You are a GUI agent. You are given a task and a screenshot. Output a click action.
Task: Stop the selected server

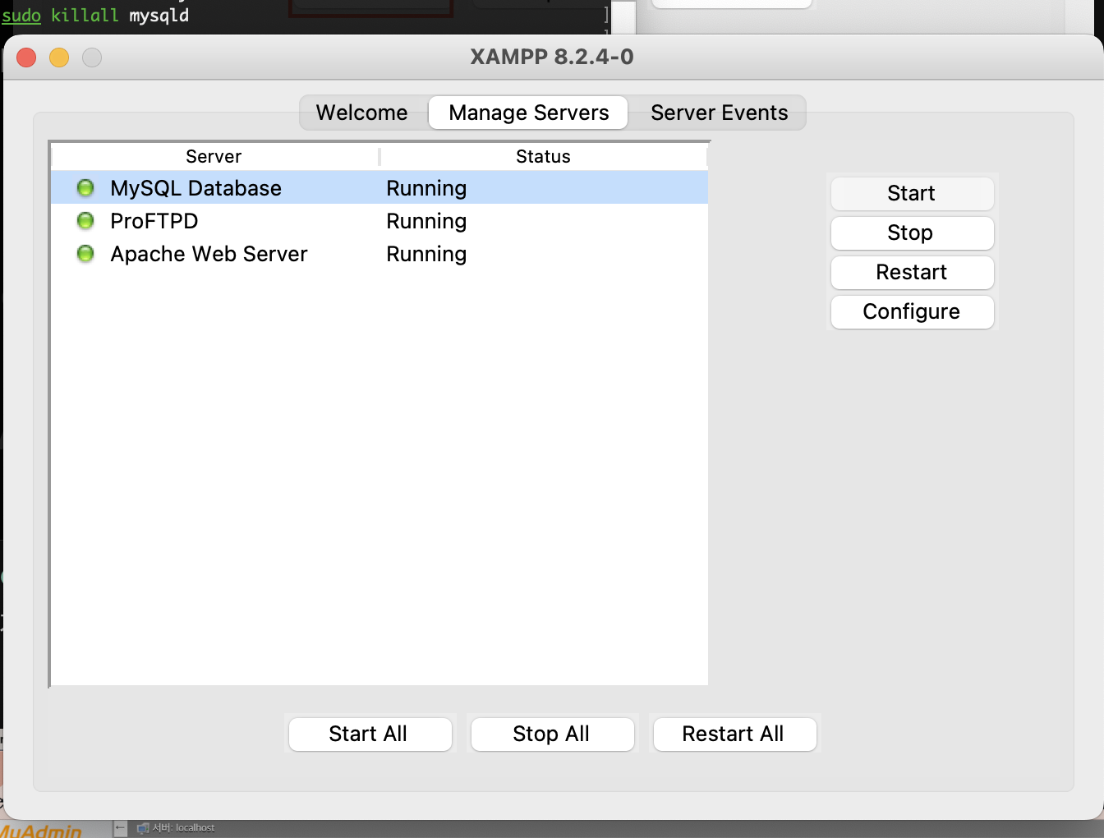click(912, 233)
